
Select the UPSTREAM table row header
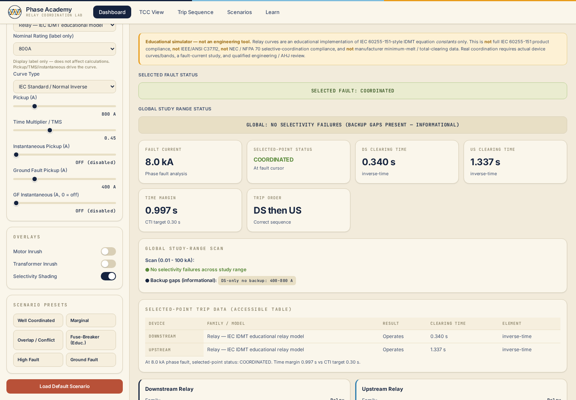pyautogui.click(x=174, y=350)
